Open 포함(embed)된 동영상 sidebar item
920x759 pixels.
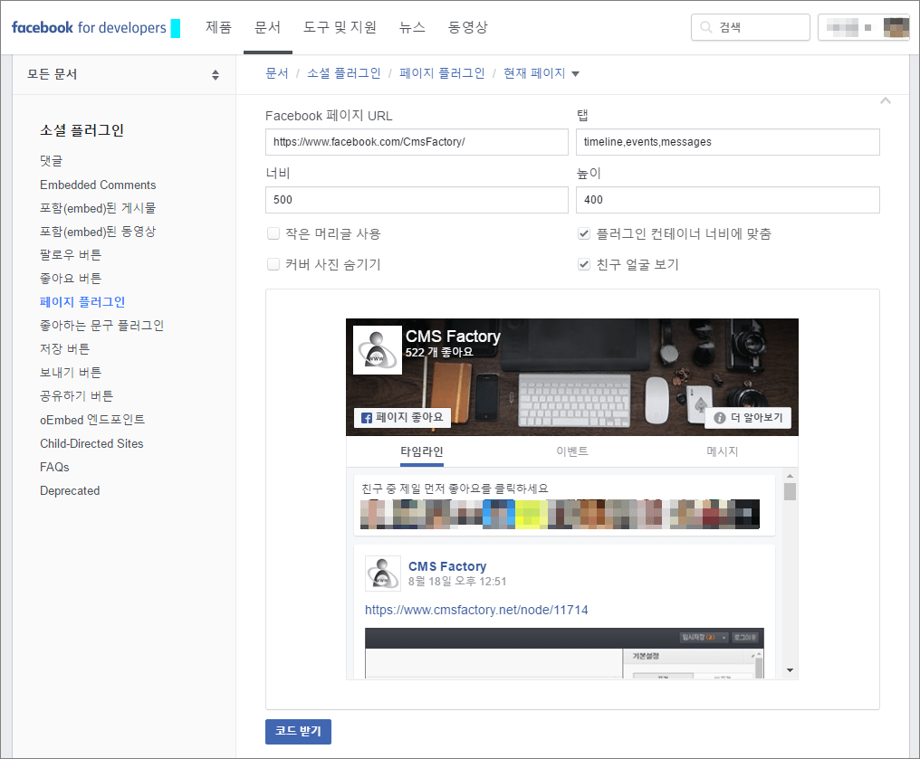click(98, 232)
